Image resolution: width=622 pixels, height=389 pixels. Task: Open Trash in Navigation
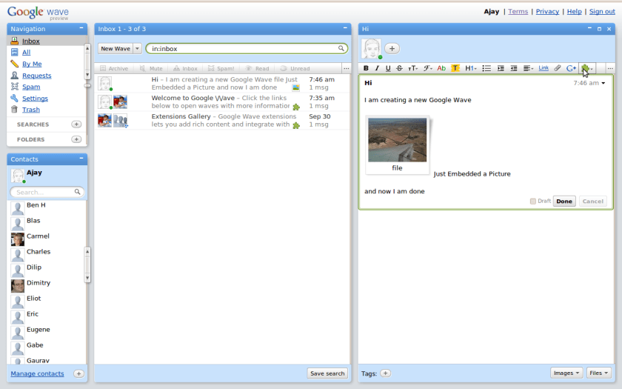[31, 110]
